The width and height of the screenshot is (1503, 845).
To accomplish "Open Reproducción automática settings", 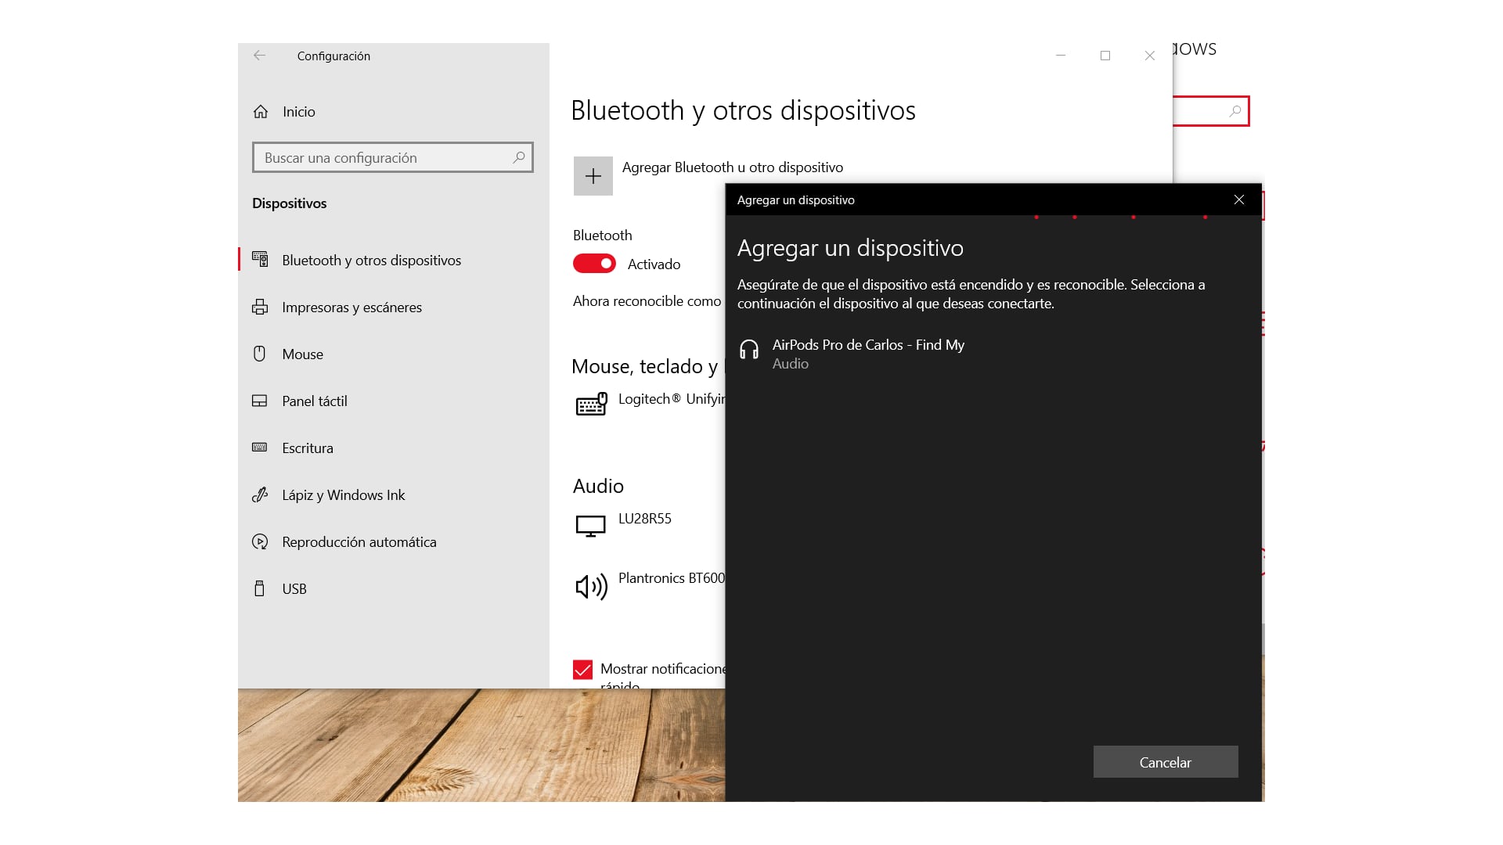I will [394, 541].
